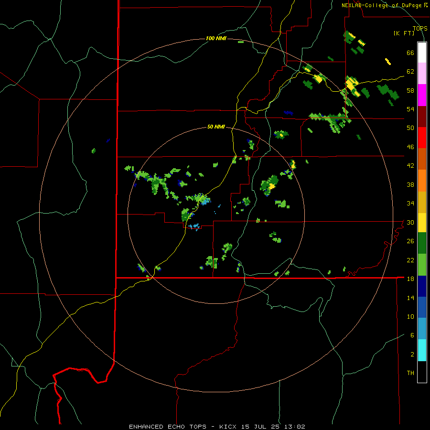430x430 pixels.
Task: Click the 10 legend value
Action: tap(410, 316)
